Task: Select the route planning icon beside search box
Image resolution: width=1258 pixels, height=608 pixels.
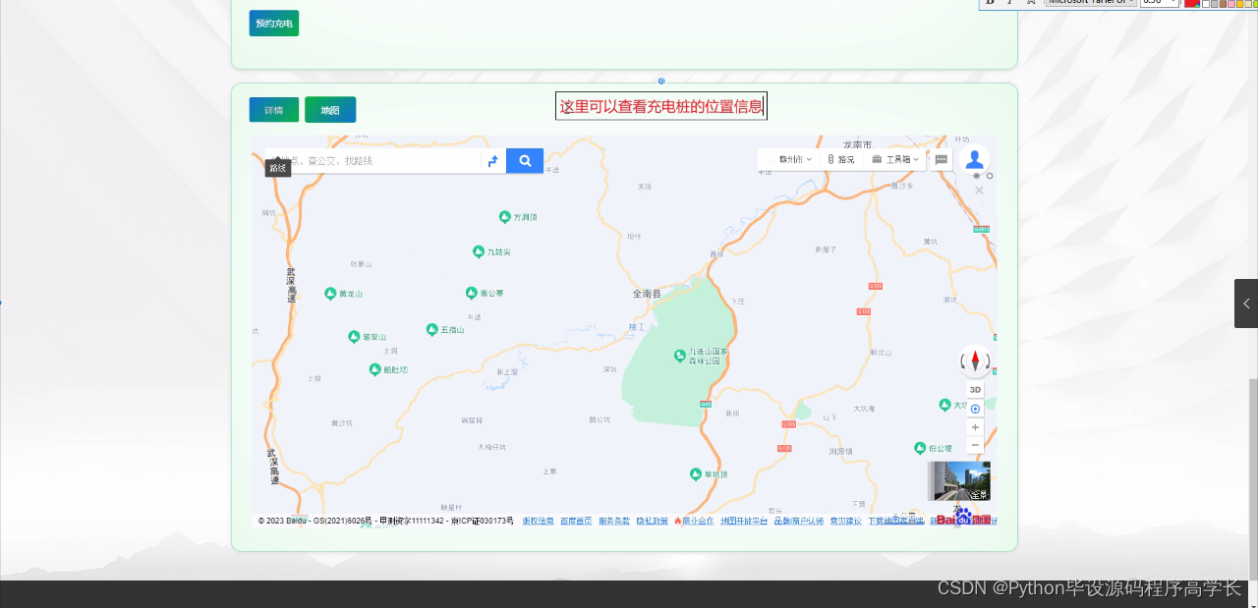Action: (x=492, y=160)
